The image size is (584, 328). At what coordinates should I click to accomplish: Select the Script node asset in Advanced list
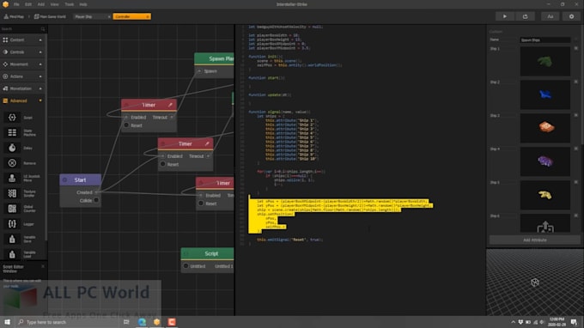[x=12, y=118]
